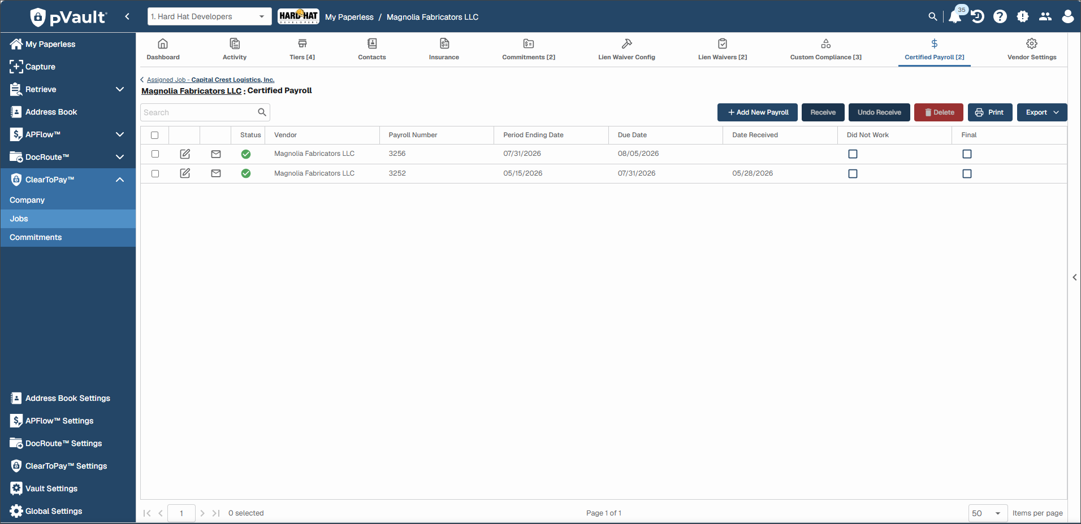Open the Export dropdown
The image size is (1081, 524).
point(1042,112)
